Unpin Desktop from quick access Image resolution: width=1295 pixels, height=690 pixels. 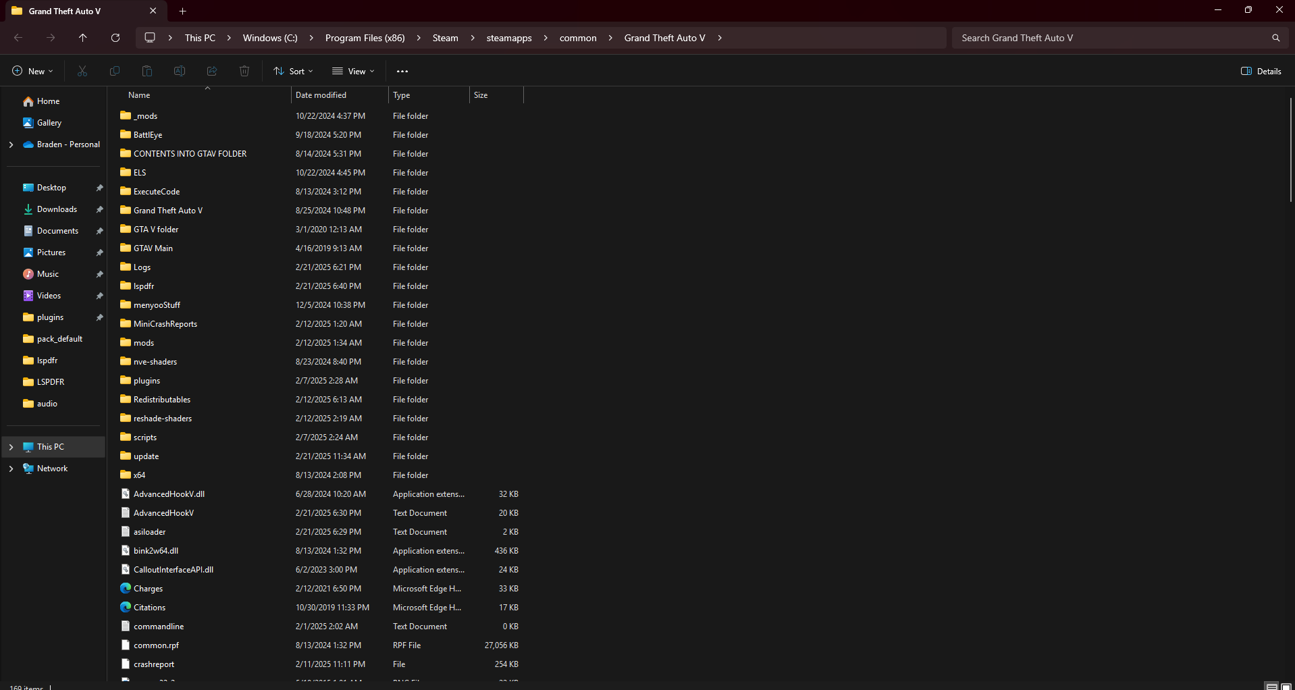click(x=100, y=188)
